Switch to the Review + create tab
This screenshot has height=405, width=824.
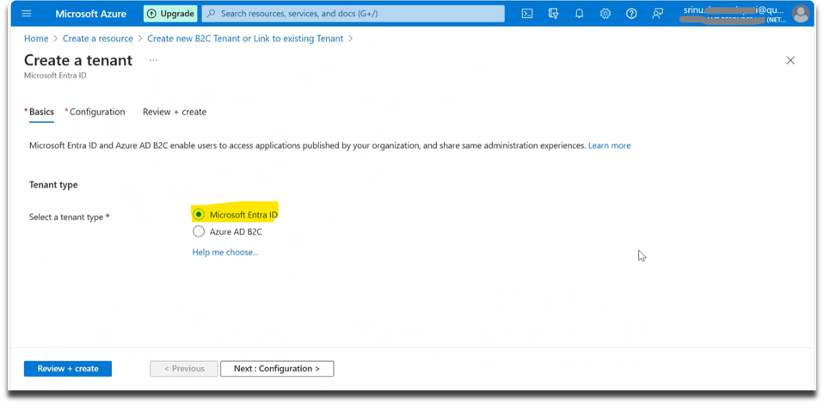175,112
